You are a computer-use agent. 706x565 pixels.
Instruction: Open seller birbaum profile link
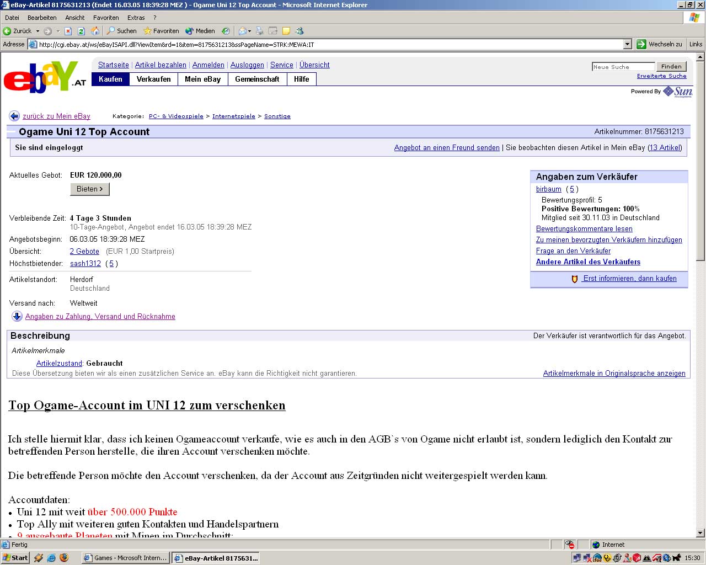(549, 189)
